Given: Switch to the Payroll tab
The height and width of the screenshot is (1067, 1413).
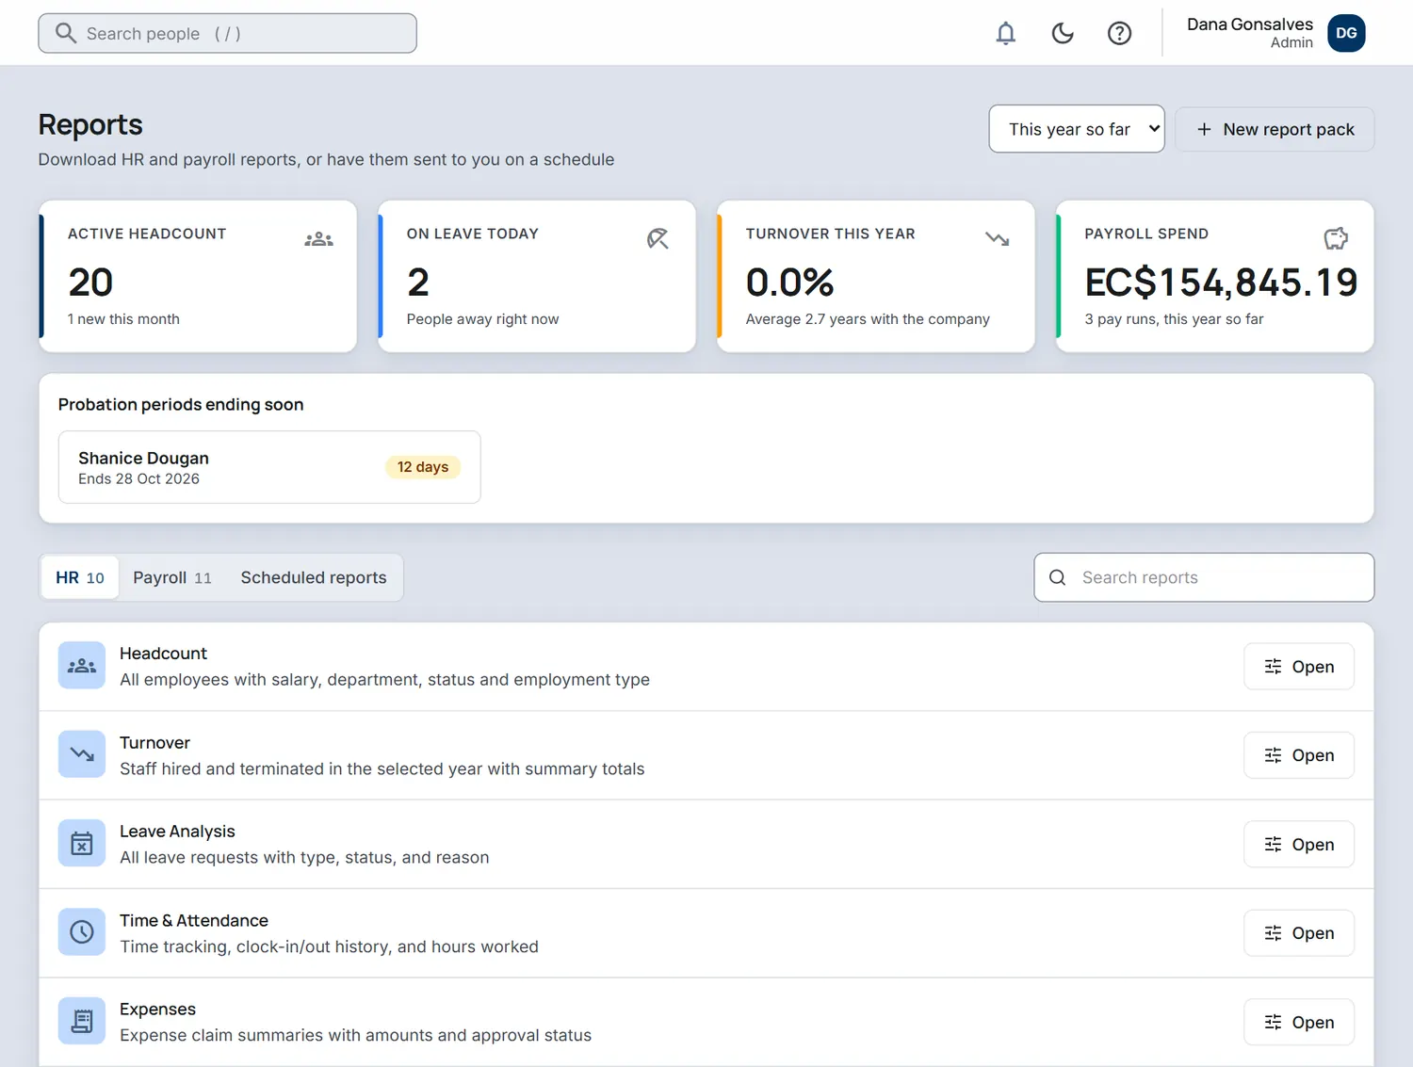Looking at the screenshot, I should point(172,577).
